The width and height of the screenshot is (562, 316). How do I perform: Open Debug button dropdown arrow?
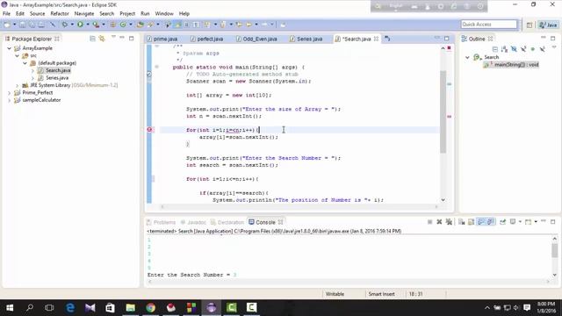(x=72, y=25)
